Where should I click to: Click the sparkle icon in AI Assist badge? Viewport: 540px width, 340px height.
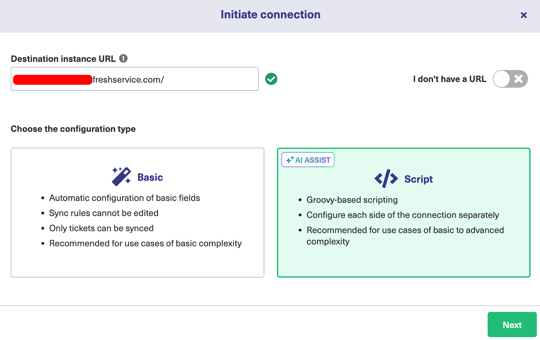pyautogui.click(x=290, y=160)
